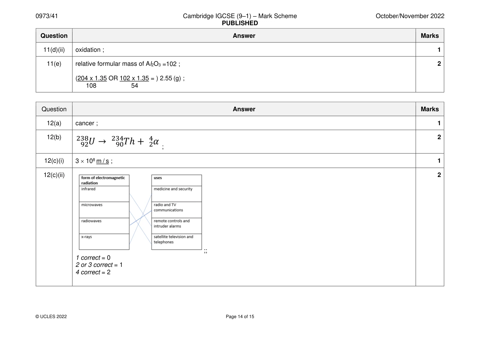The image size is (480, 340).
Task: Click the answer 'cancer ;'
Action: (x=86, y=123)
